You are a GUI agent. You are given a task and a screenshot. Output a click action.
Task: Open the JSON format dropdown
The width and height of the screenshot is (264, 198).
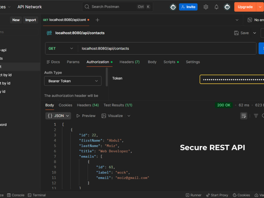pyautogui.click(x=58, y=116)
